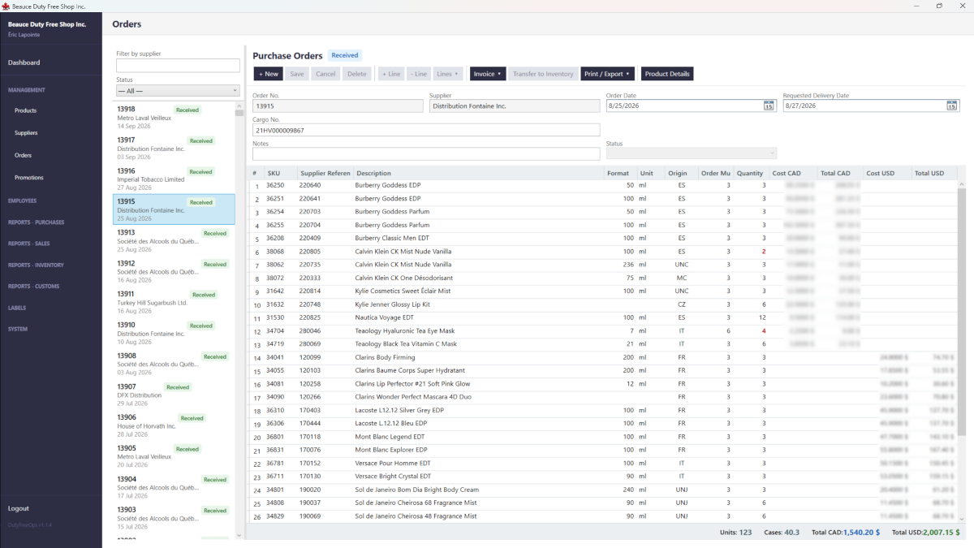
Task: Click the Cargo No. input field
Action: 426,130
